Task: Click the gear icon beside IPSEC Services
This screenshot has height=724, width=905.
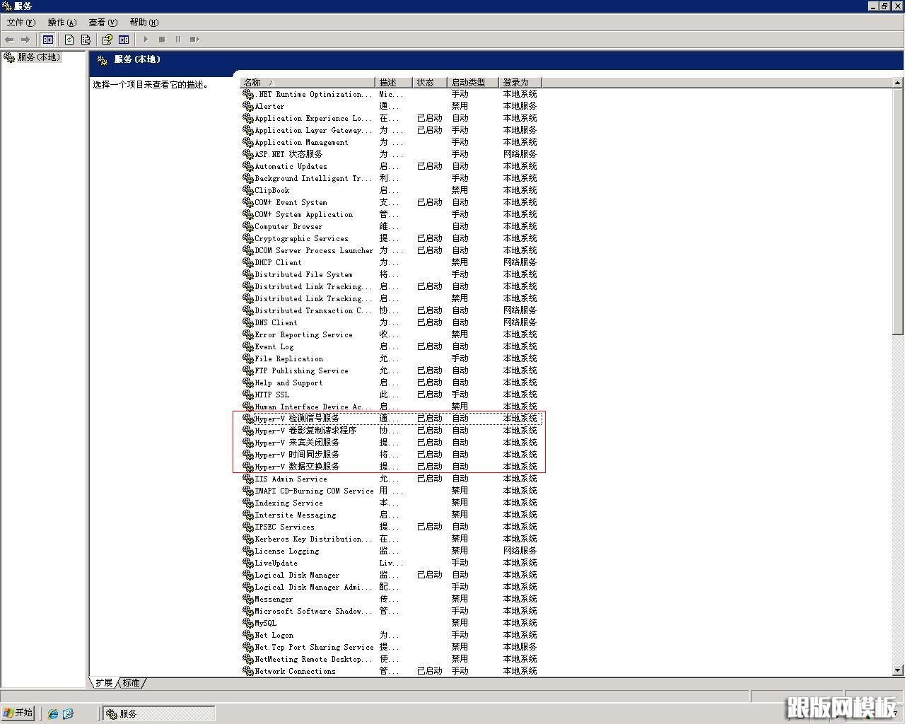Action: click(x=248, y=527)
